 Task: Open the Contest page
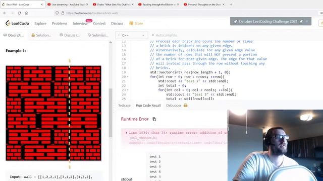[x=99, y=24]
